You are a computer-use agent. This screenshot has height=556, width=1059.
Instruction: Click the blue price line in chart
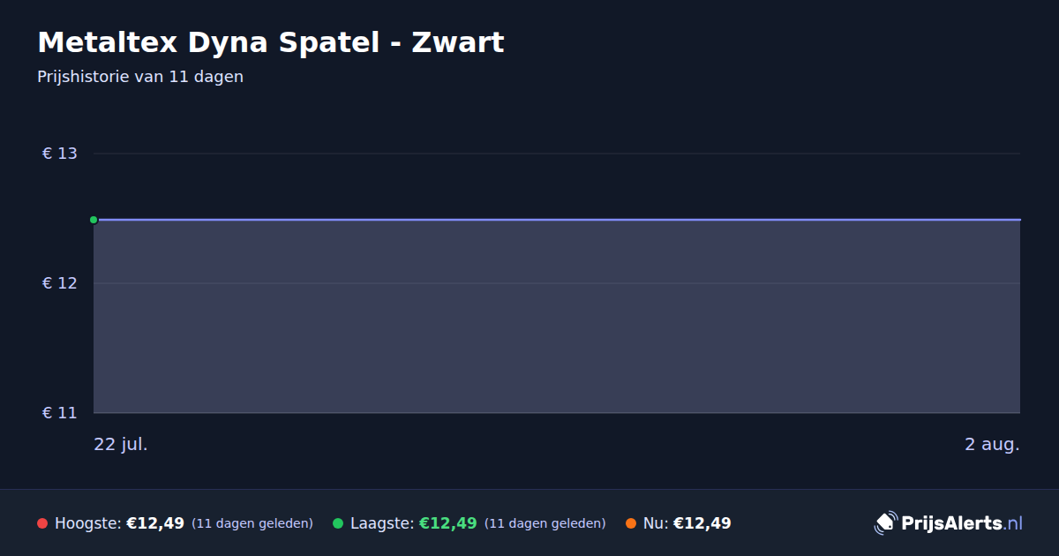tap(557, 220)
